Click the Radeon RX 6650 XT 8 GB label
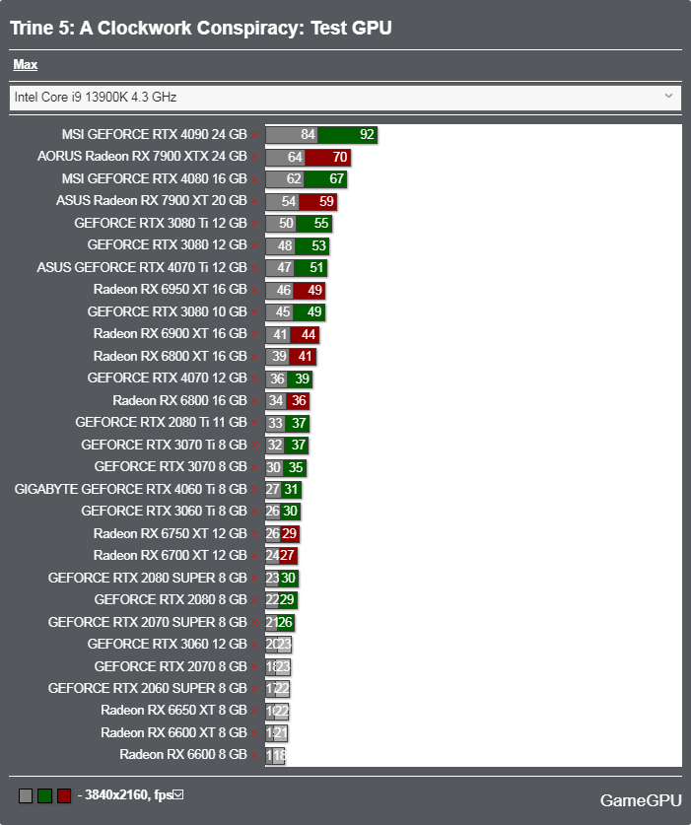Image resolution: width=691 pixels, height=825 pixels. 174,711
